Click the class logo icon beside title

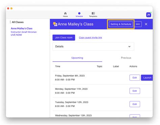pyautogui.click(x=55, y=24)
